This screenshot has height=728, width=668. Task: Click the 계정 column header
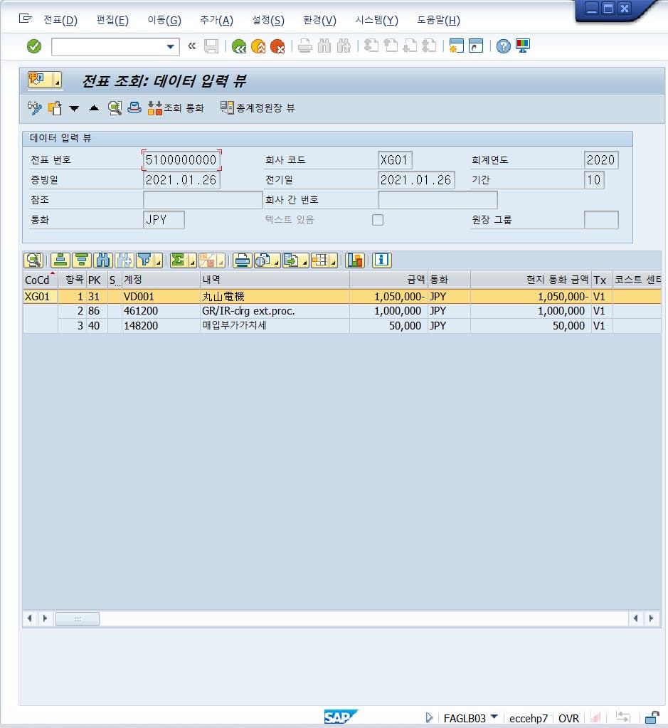(161, 280)
